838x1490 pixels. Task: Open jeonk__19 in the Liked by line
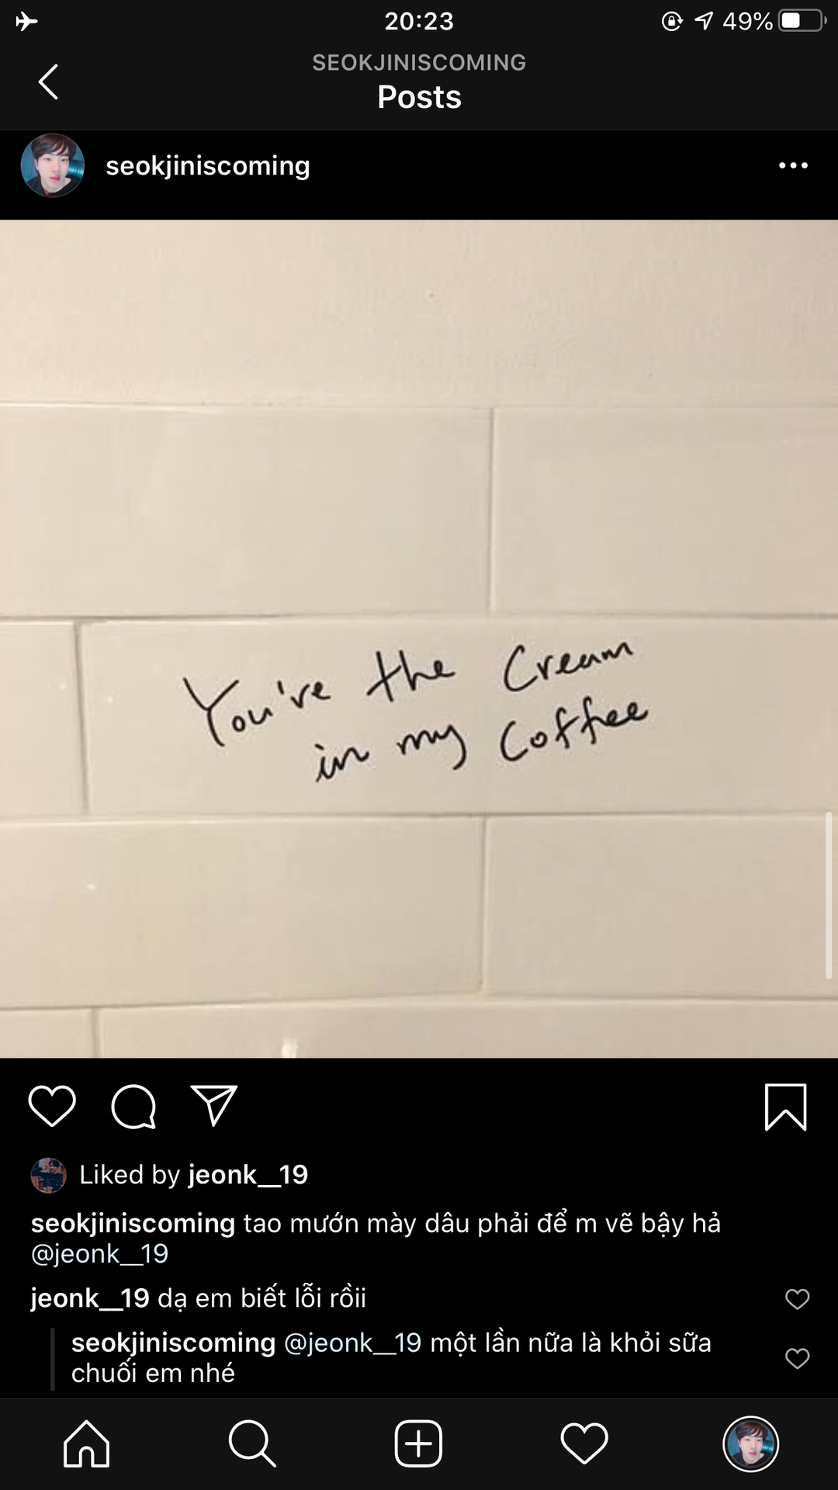(x=248, y=1174)
